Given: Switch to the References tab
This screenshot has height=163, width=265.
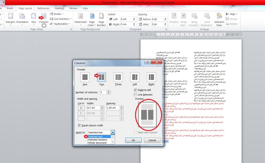Looking at the screenshot, I should pos(43,8).
